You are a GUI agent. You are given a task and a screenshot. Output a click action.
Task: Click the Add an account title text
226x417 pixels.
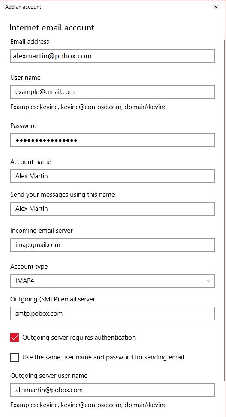point(23,7)
